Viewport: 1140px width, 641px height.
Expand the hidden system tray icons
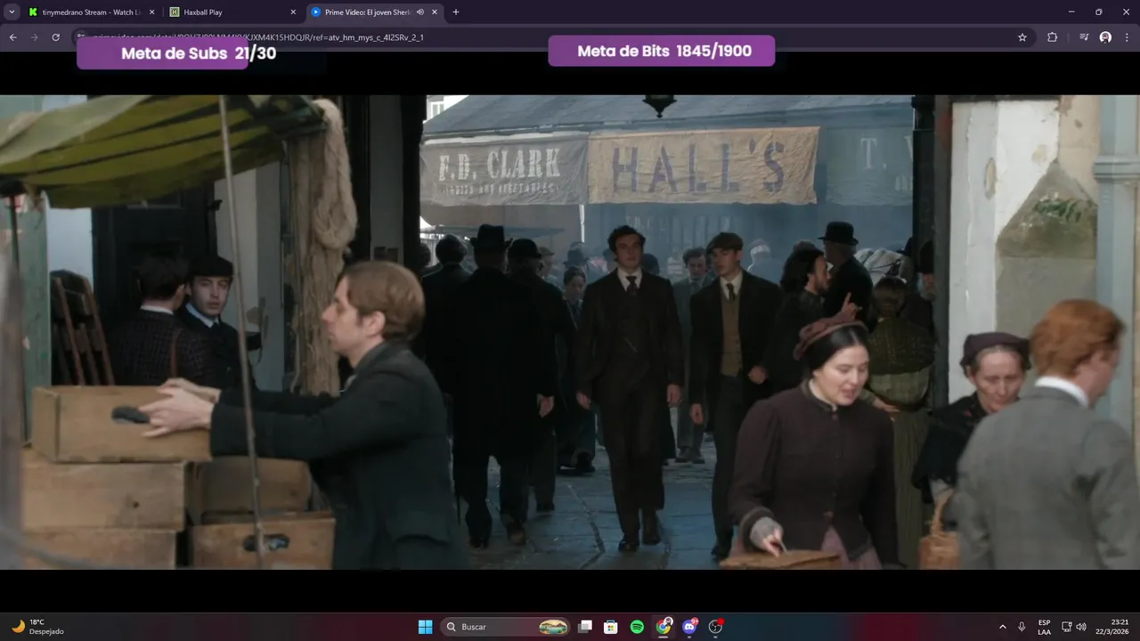click(1003, 627)
